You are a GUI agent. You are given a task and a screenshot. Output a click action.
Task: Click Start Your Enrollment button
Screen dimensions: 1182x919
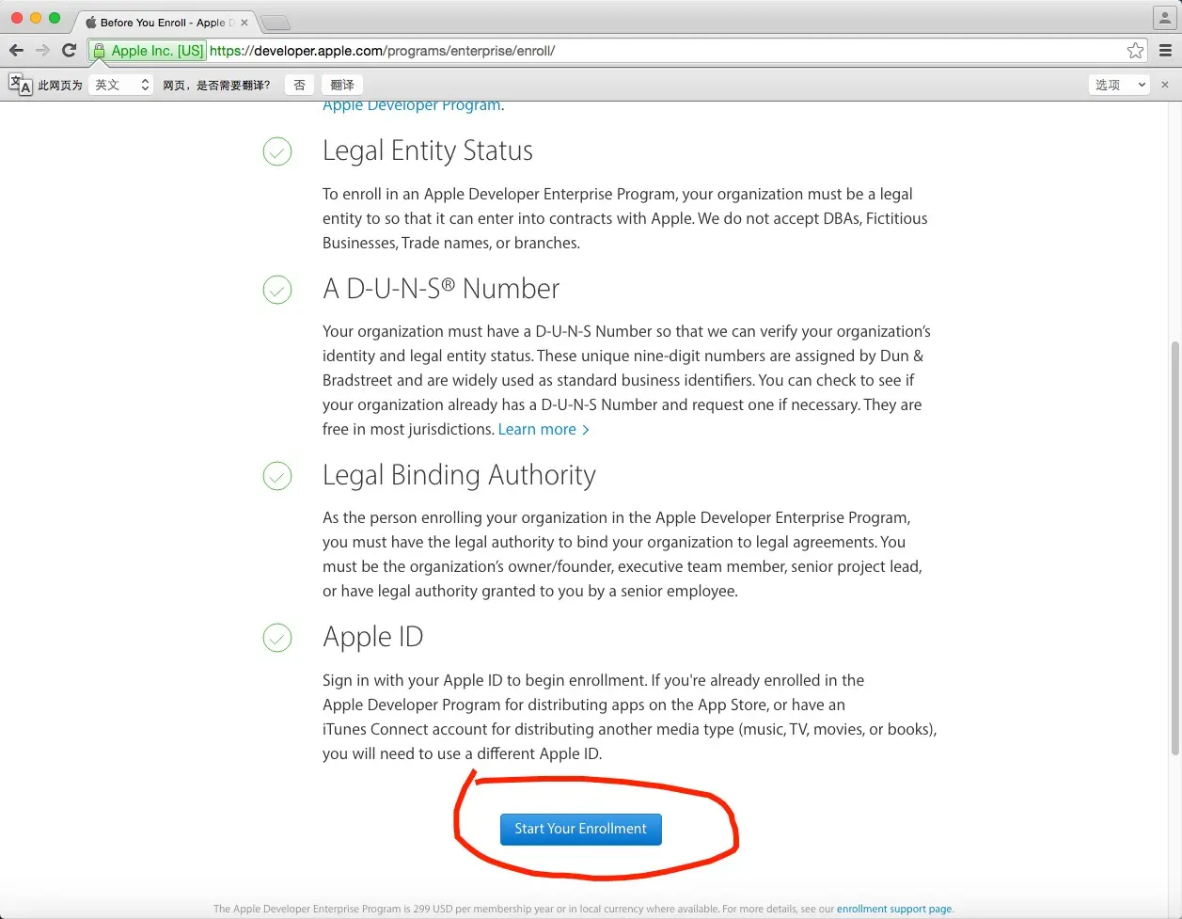581,829
